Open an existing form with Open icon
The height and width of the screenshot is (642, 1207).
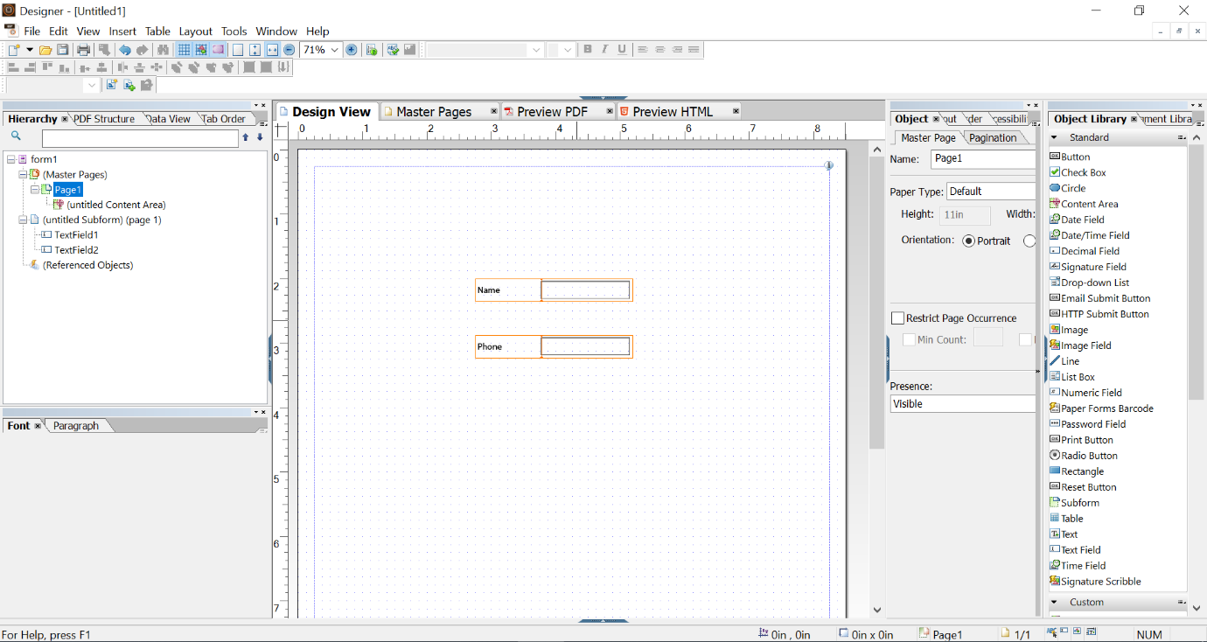tap(45, 50)
